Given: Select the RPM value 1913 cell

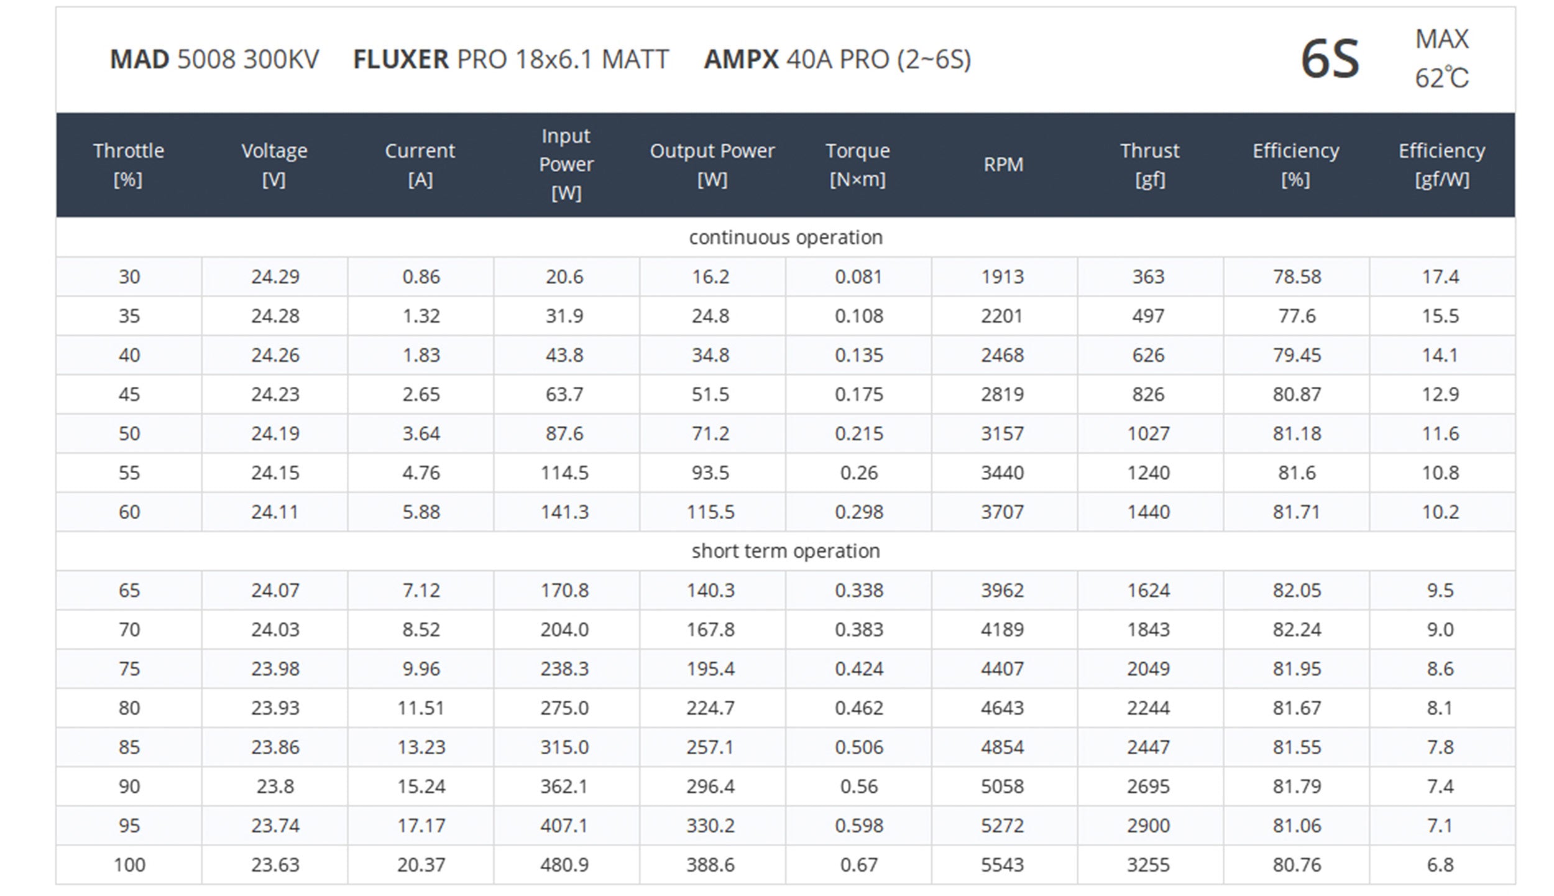Looking at the screenshot, I should tap(1003, 277).
